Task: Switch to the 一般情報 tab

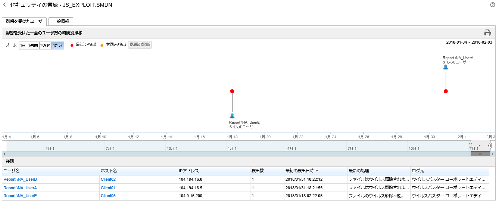Action: [x=61, y=21]
